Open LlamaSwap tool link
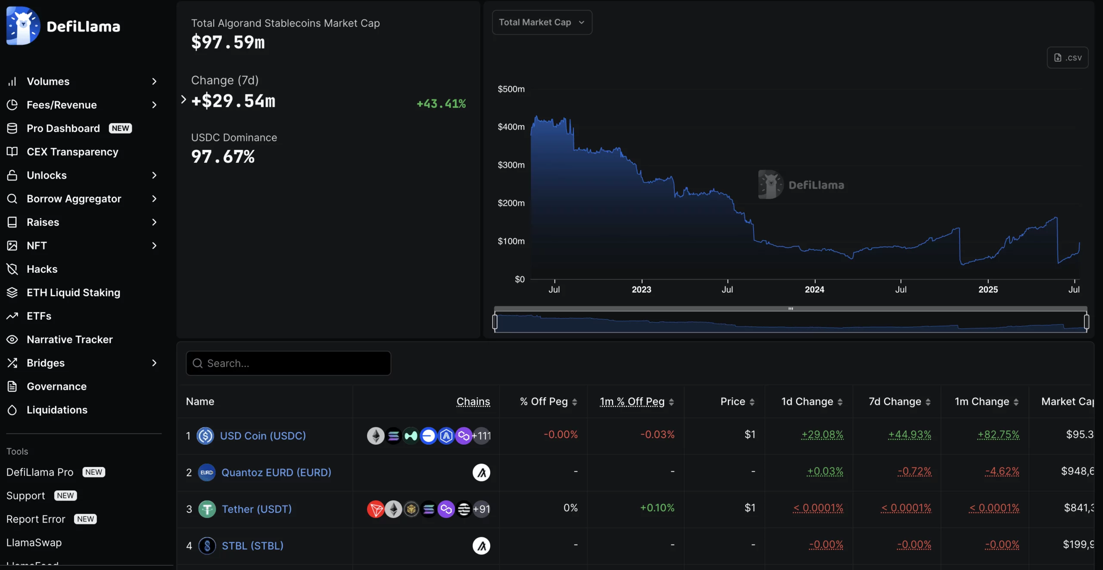Viewport: 1103px width, 570px height. 34,542
